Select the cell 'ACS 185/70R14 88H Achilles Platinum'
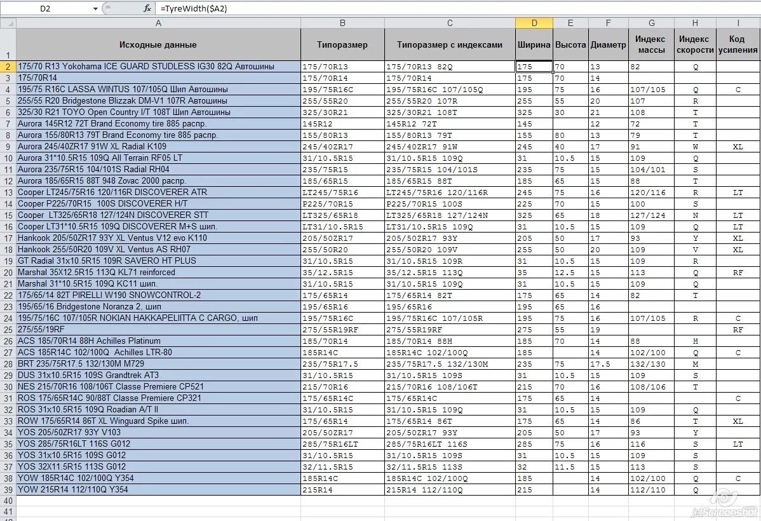The width and height of the screenshot is (761, 521). pos(158,341)
